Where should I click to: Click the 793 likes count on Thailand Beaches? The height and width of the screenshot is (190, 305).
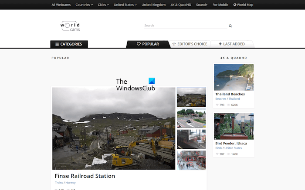(x=222, y=105)
